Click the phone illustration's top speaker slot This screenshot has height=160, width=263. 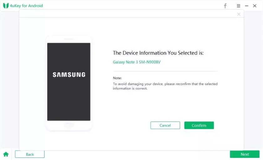point(69,39)
